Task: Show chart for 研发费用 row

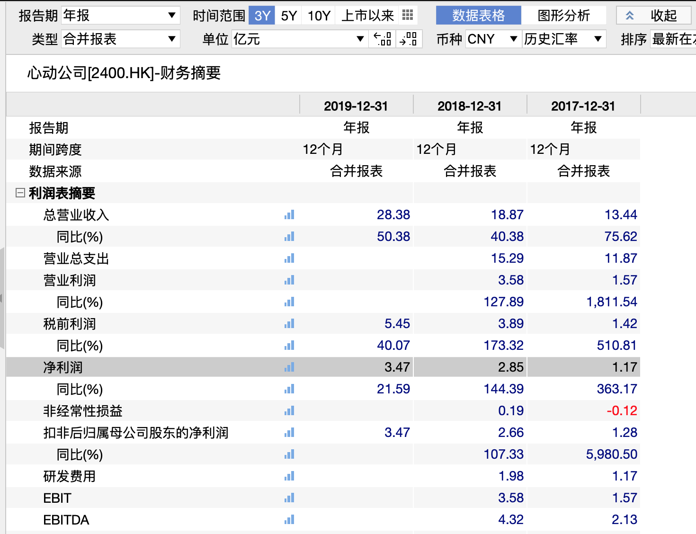Action: point(289,476)
